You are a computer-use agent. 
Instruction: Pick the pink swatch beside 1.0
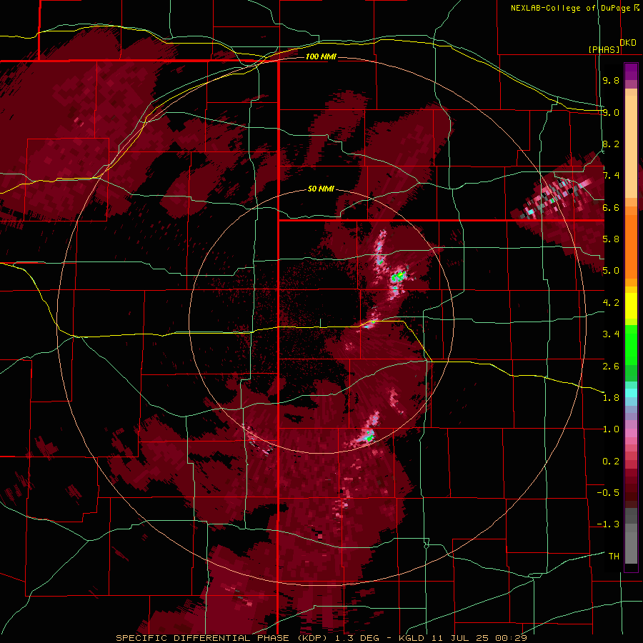(x=631, y=432)
